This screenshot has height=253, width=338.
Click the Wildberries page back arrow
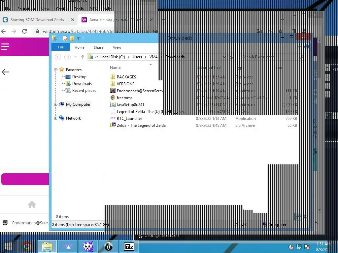point(5,72)
